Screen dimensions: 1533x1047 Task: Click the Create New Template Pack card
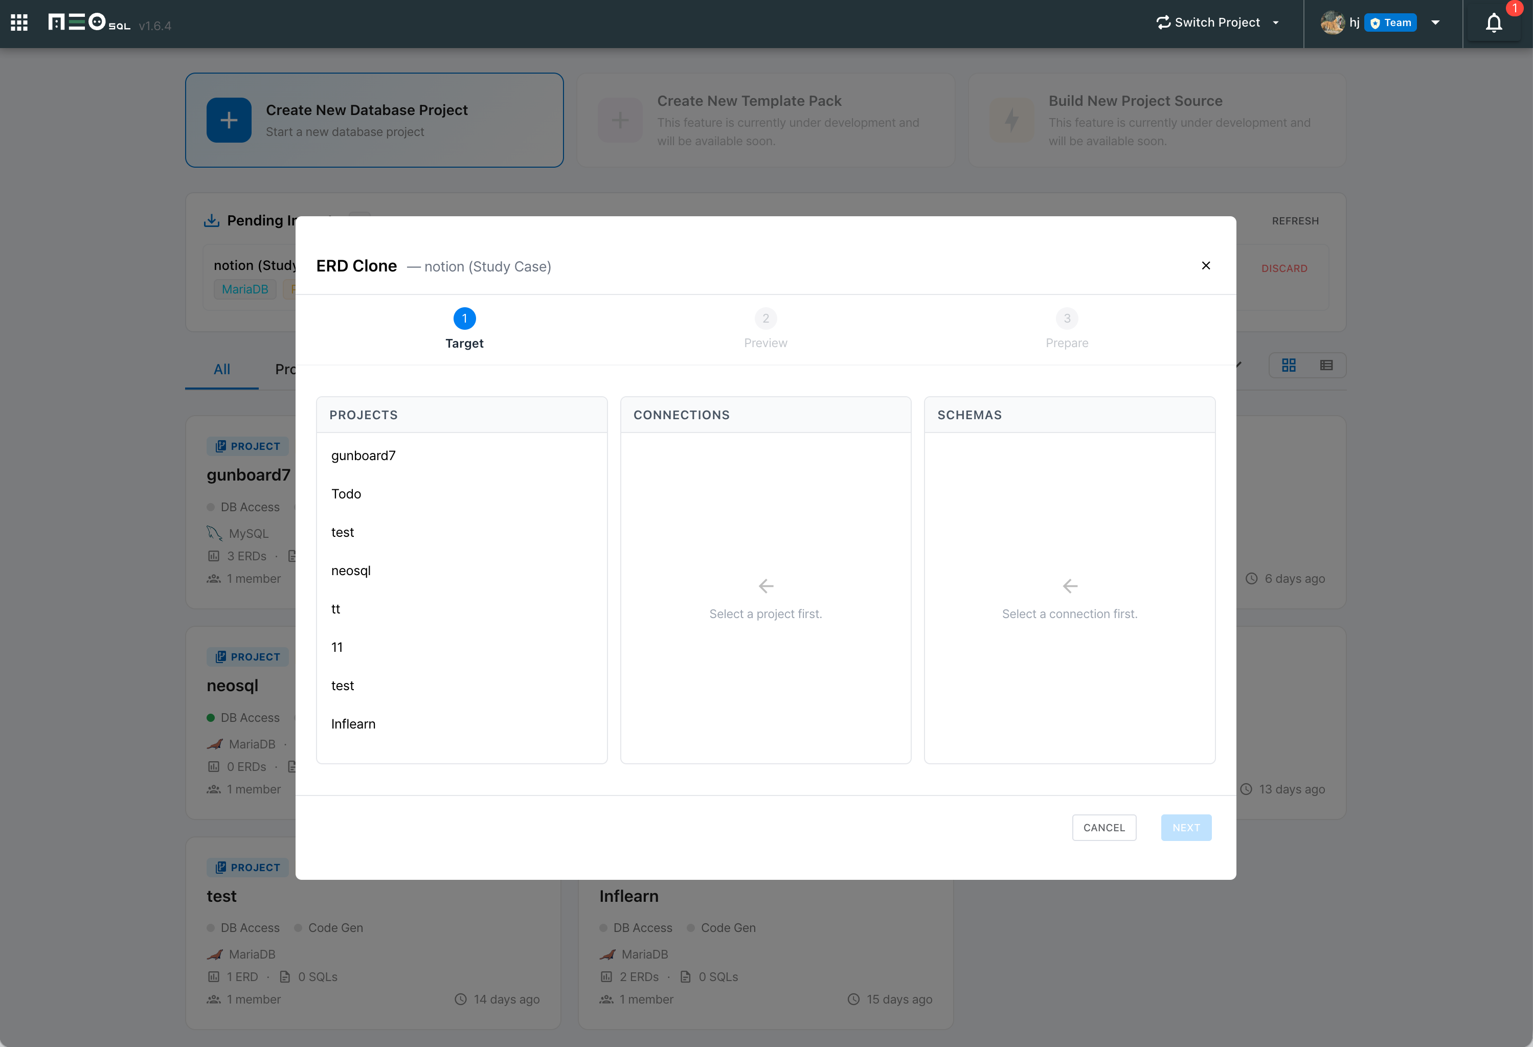765,120
